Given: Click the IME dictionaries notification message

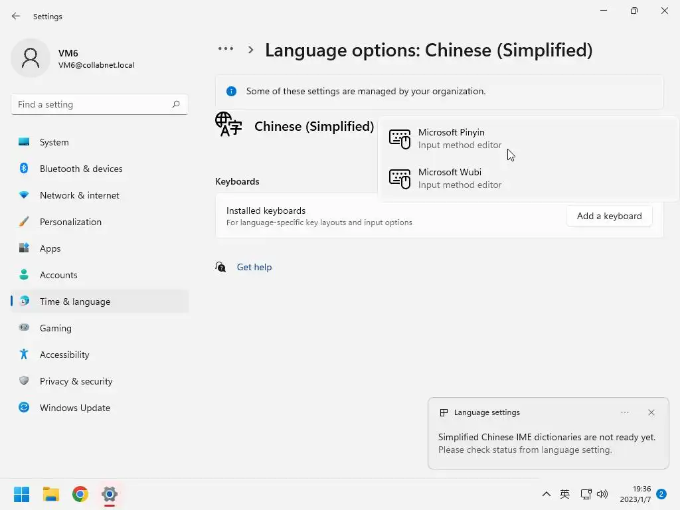Looking at the screenshot, I should tap(547, 443).
